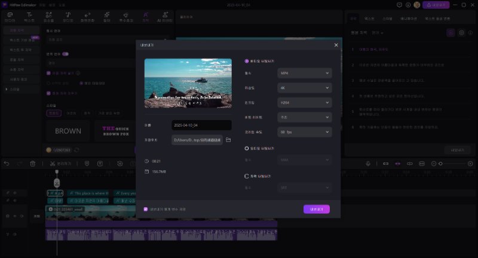Click the info icon beside the subtitle checkbox
This screenshot has width=478, height=258.
pos(78,73)
